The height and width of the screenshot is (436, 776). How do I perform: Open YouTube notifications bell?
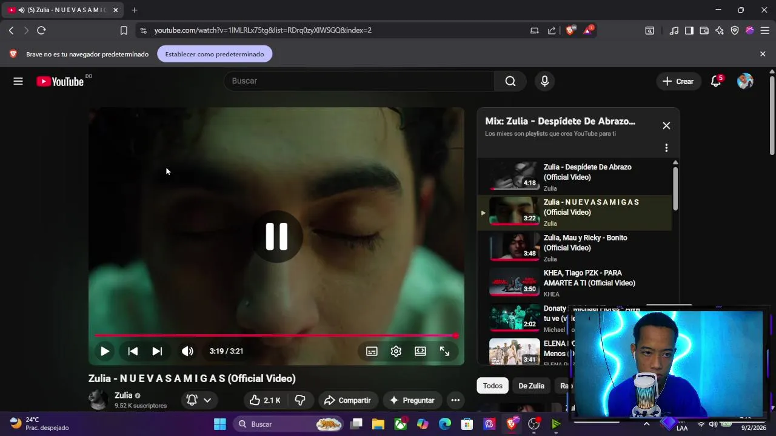point(716,81)
